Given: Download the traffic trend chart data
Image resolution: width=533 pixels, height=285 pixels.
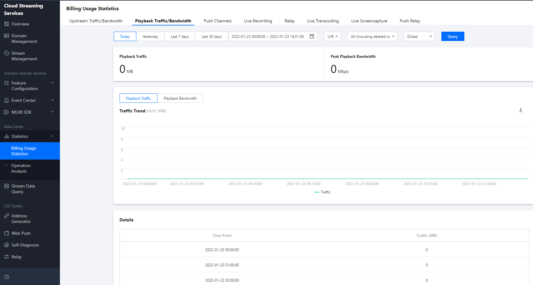Looking at the screenshot, I should tap(521, 110).
